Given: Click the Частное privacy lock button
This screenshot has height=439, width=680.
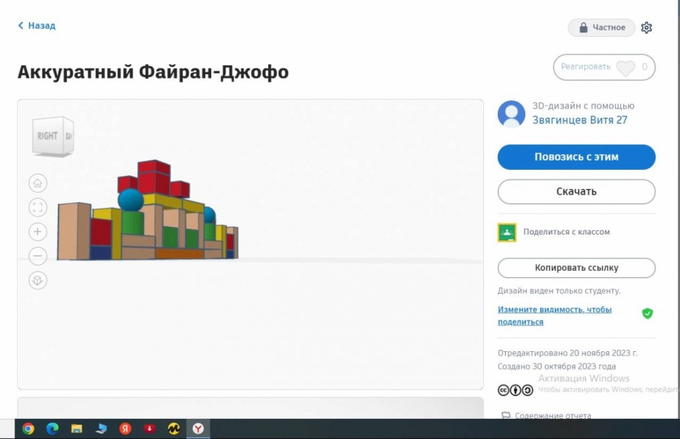Looking at the screenshot, I should point(601,27).
